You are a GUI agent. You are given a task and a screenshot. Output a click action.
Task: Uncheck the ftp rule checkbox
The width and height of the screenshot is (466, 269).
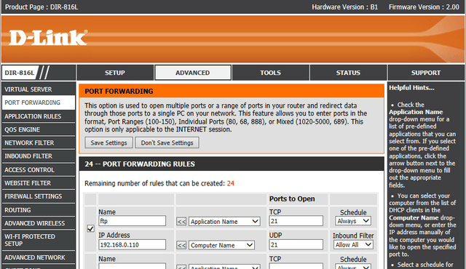(90, 229)
